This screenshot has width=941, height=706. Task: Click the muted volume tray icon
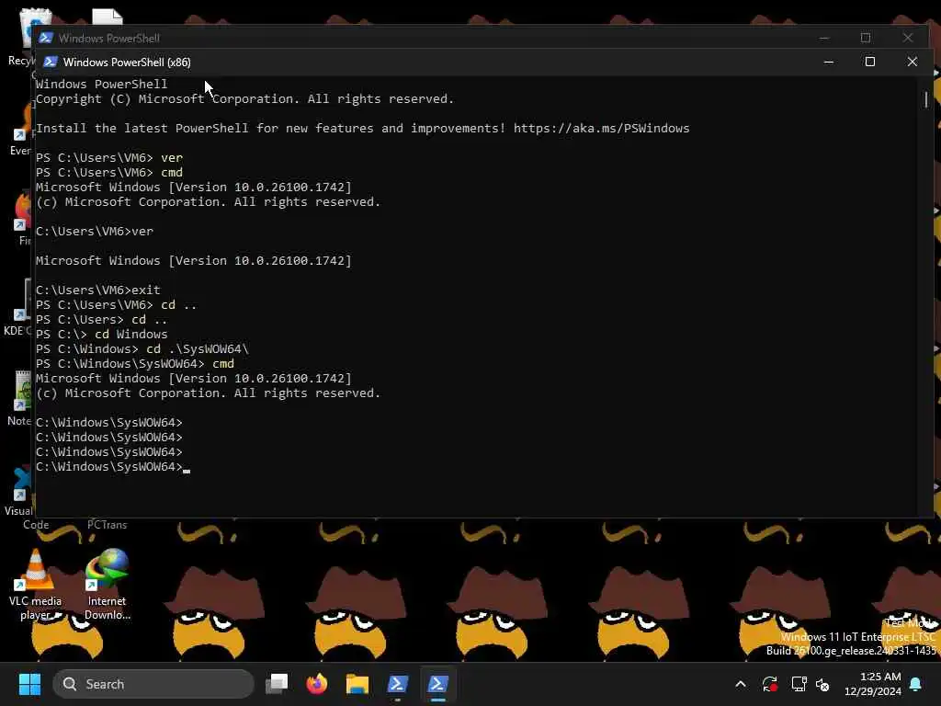(822, 684)
